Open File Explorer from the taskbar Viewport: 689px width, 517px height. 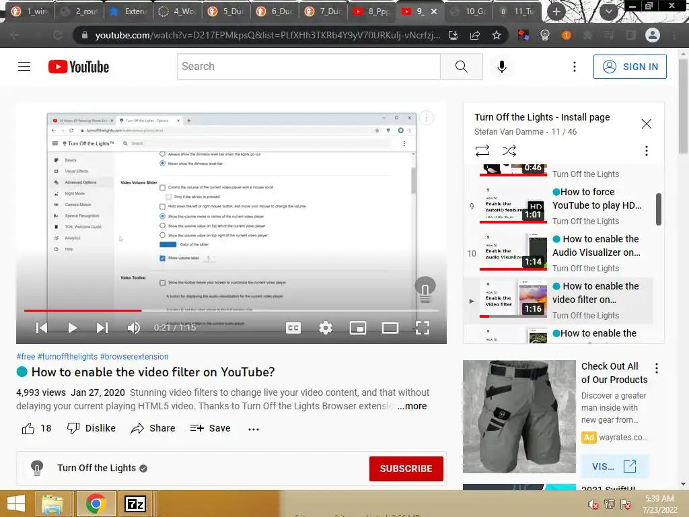click(x=52, y=504)
